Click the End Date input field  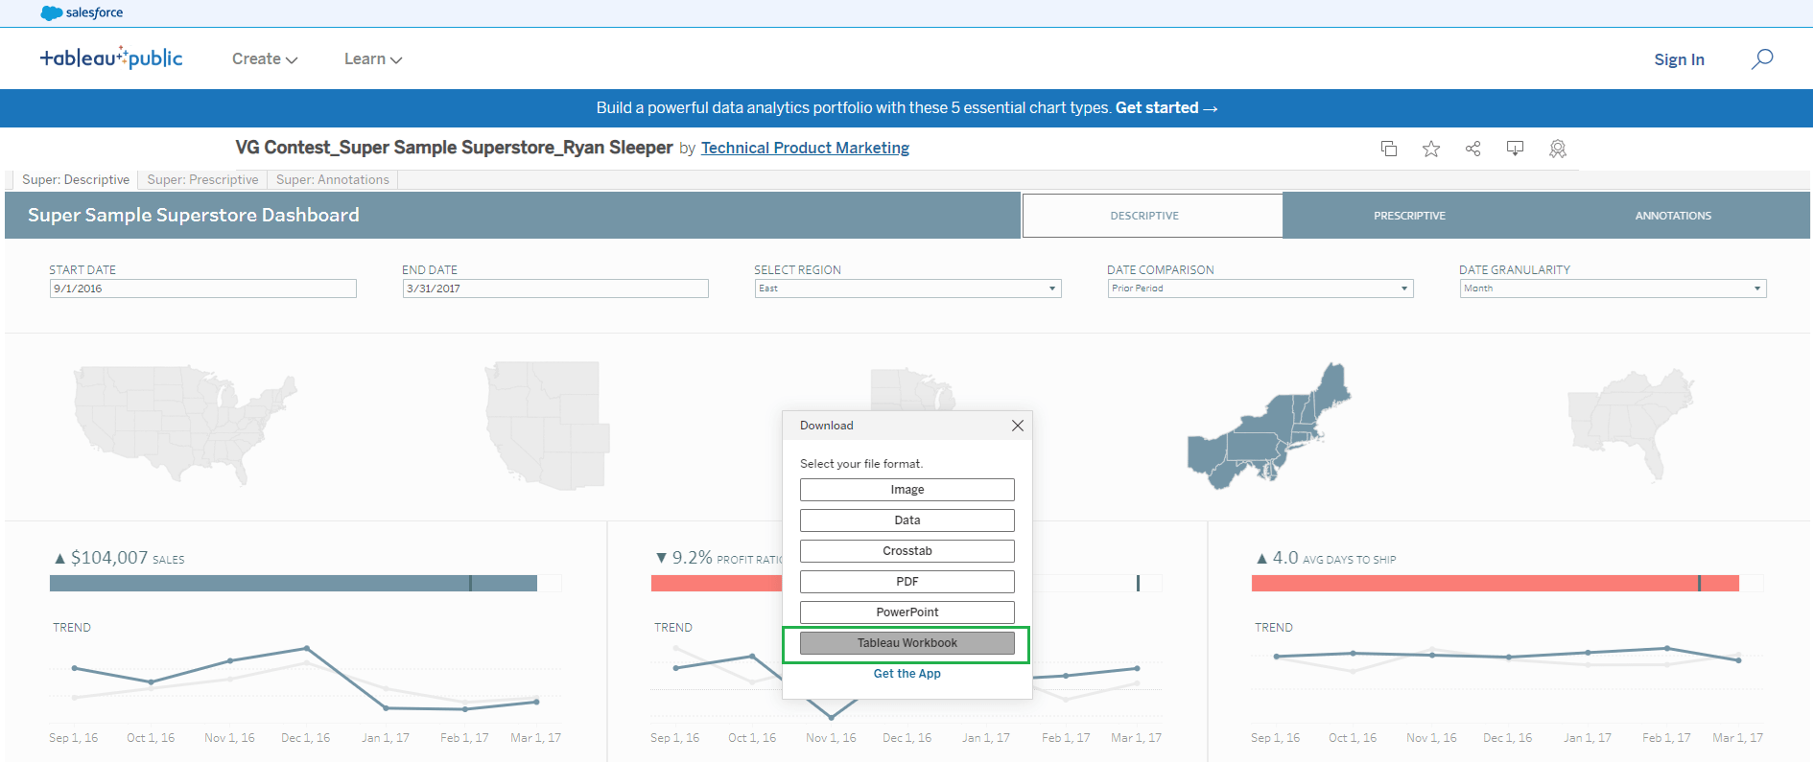click(x=555, y=289)
